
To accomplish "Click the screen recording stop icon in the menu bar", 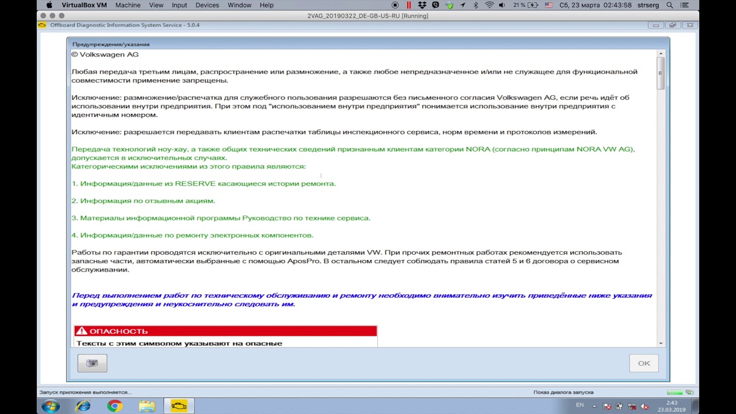I will pyautogui.click(x=395, y=5).
